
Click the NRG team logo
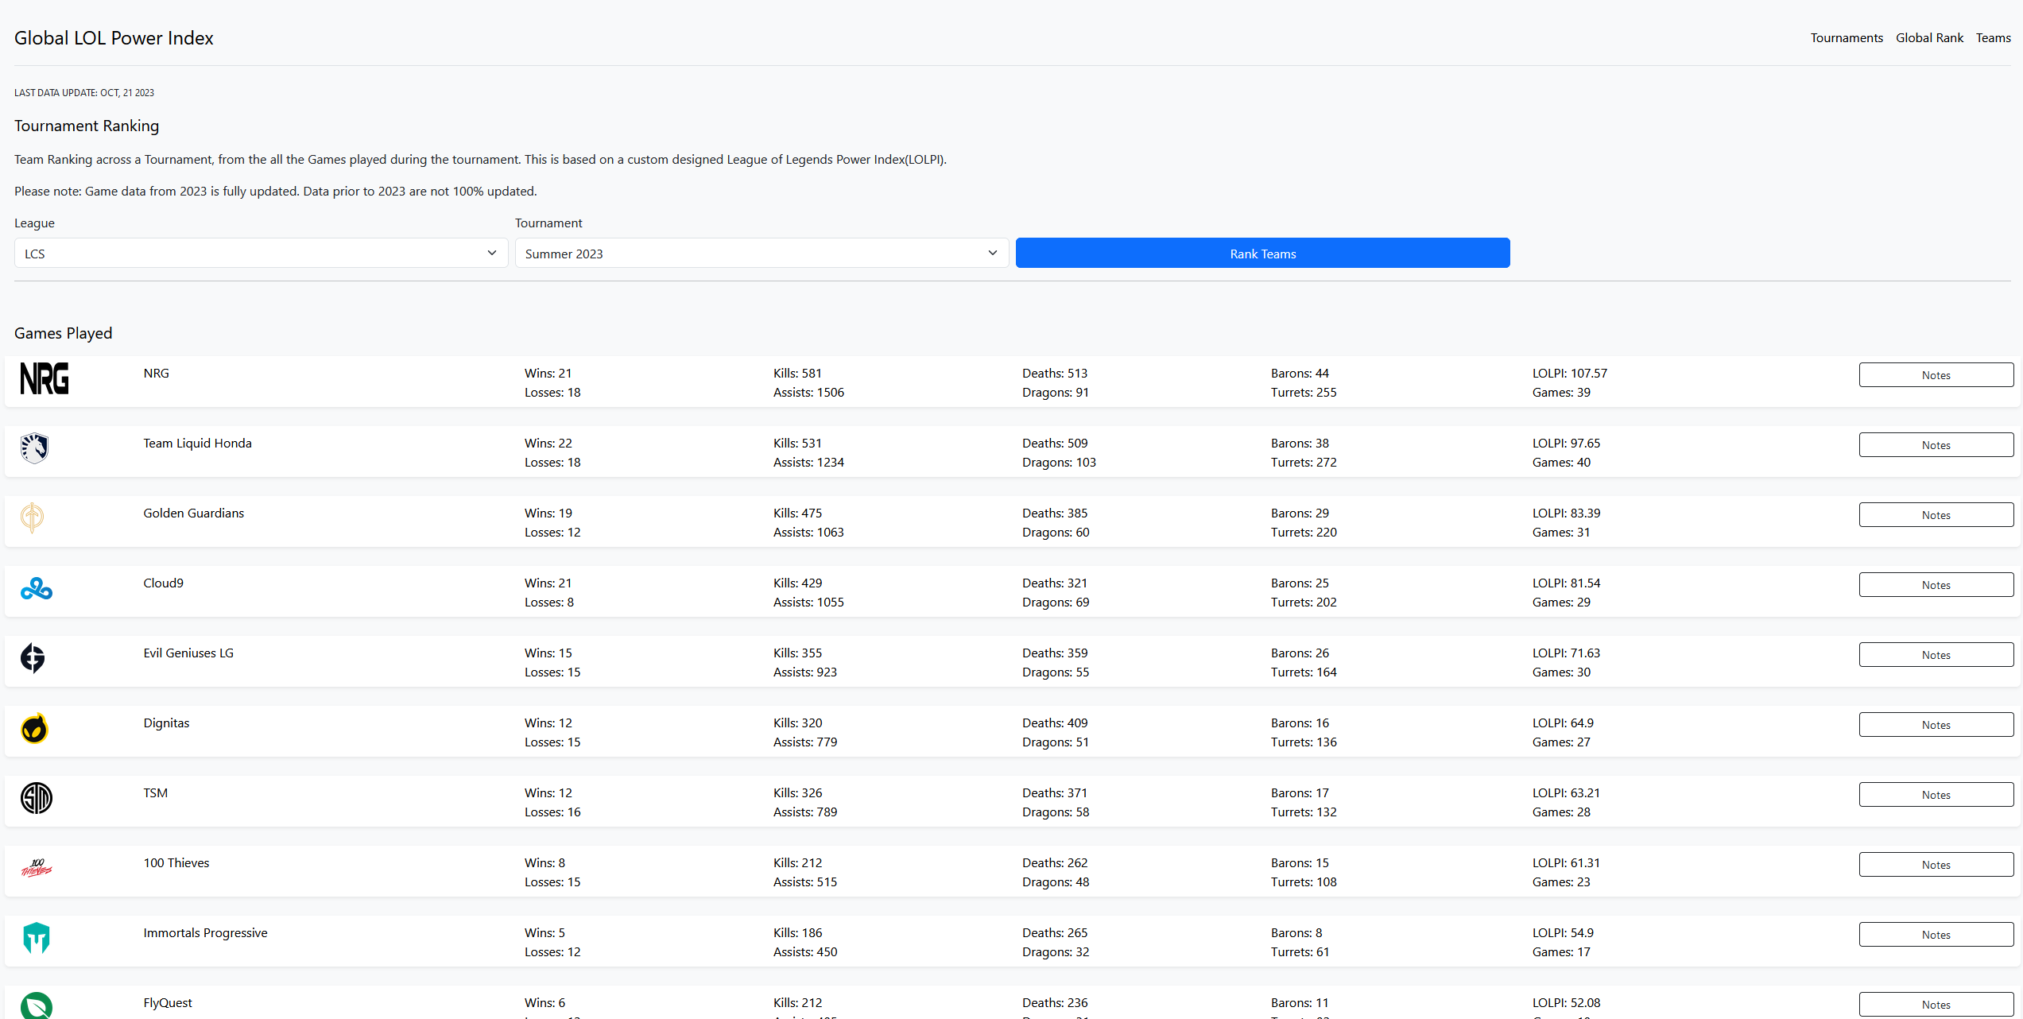coord(45,378)
